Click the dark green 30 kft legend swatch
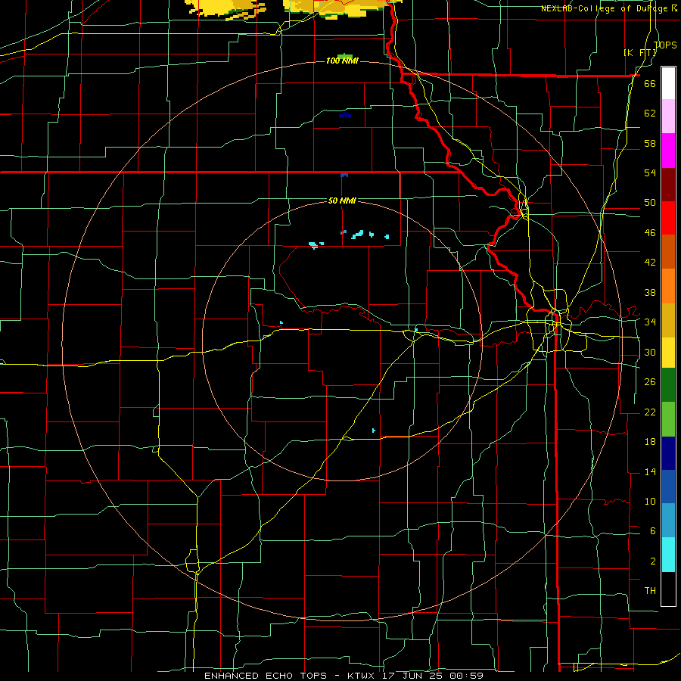Screen dimensions: 681x681 [668, 385]
